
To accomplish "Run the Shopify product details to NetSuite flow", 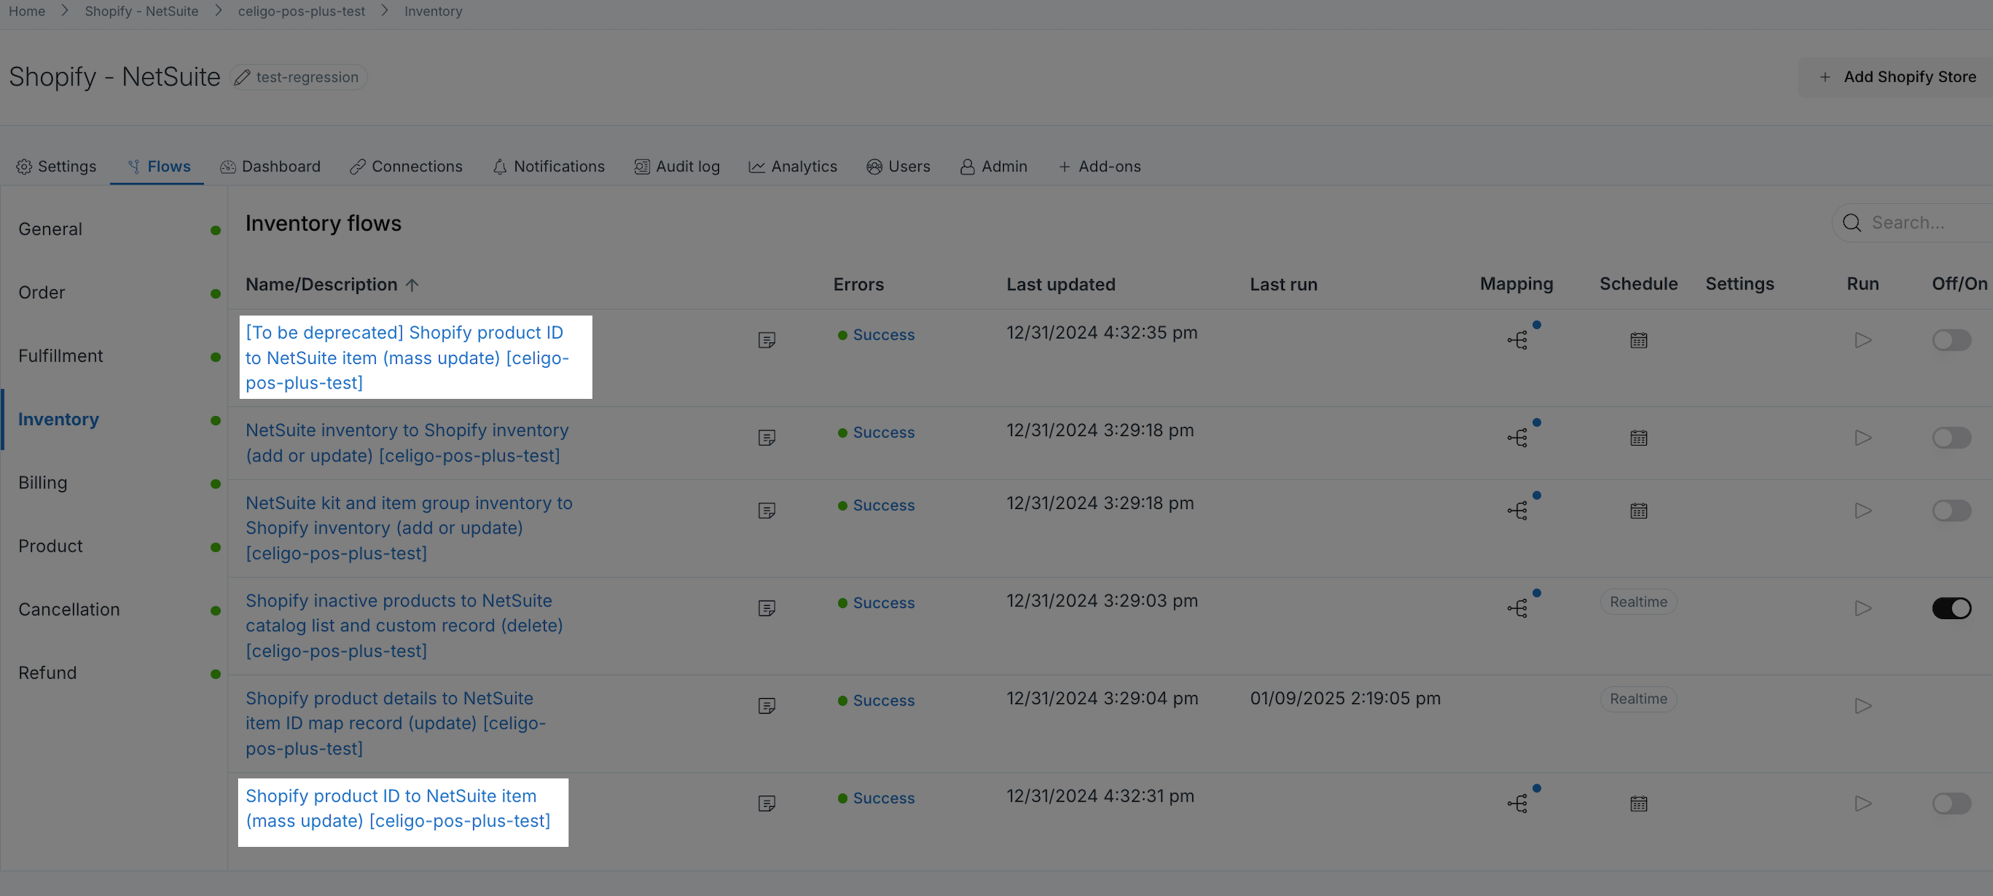I will click(x=1863, y=705).
